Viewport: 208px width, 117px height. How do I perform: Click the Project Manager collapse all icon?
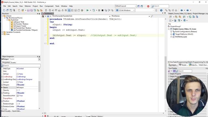(197, 17)
